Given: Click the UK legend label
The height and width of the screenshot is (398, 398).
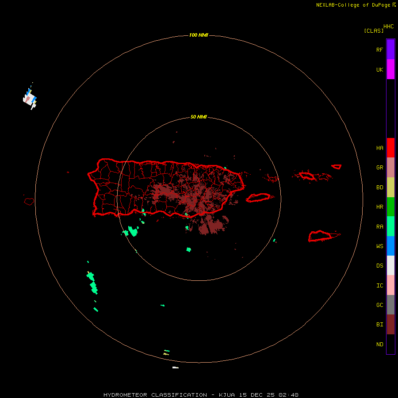Looking at the screenshot, I should coord(379,70).
